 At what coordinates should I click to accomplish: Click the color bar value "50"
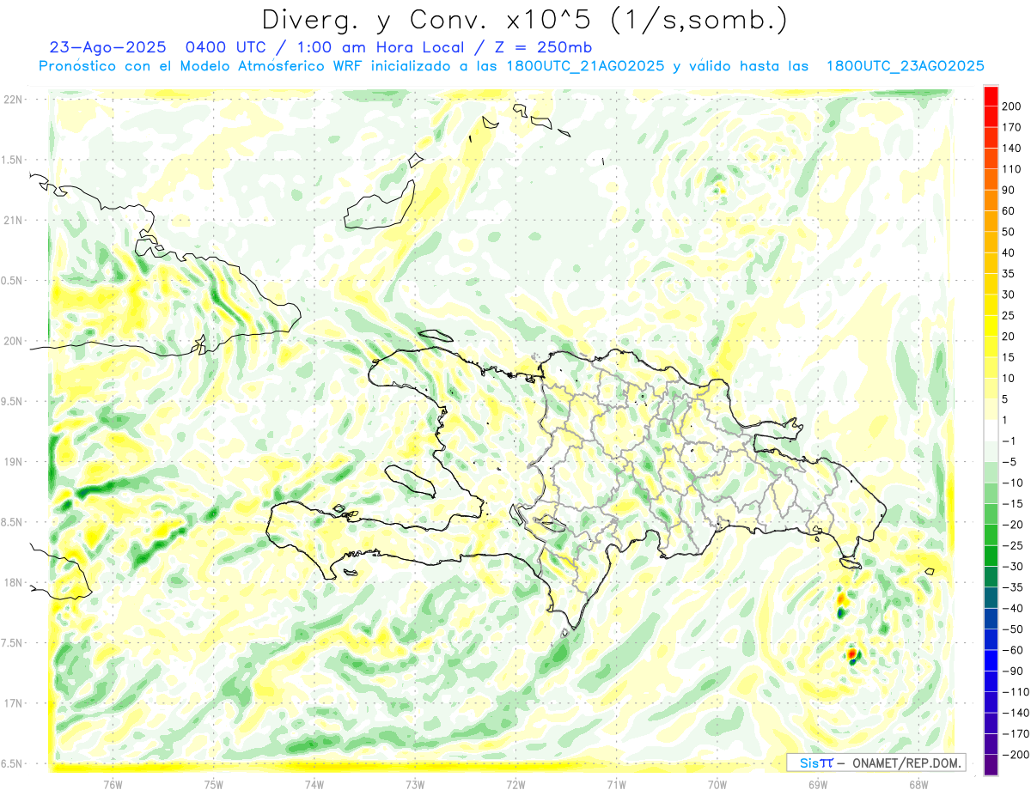click(x=1009, y=232)
